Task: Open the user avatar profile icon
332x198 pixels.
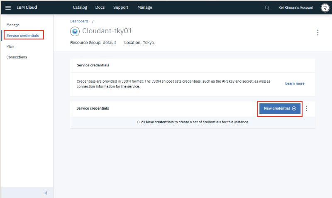Action: [x=325, y=8]
